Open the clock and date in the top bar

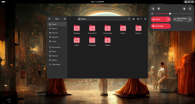[x=97, y=2]
